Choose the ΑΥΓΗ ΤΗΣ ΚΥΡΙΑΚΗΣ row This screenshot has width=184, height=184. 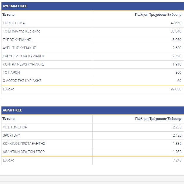pyautogui.click(x=19, y=48)
